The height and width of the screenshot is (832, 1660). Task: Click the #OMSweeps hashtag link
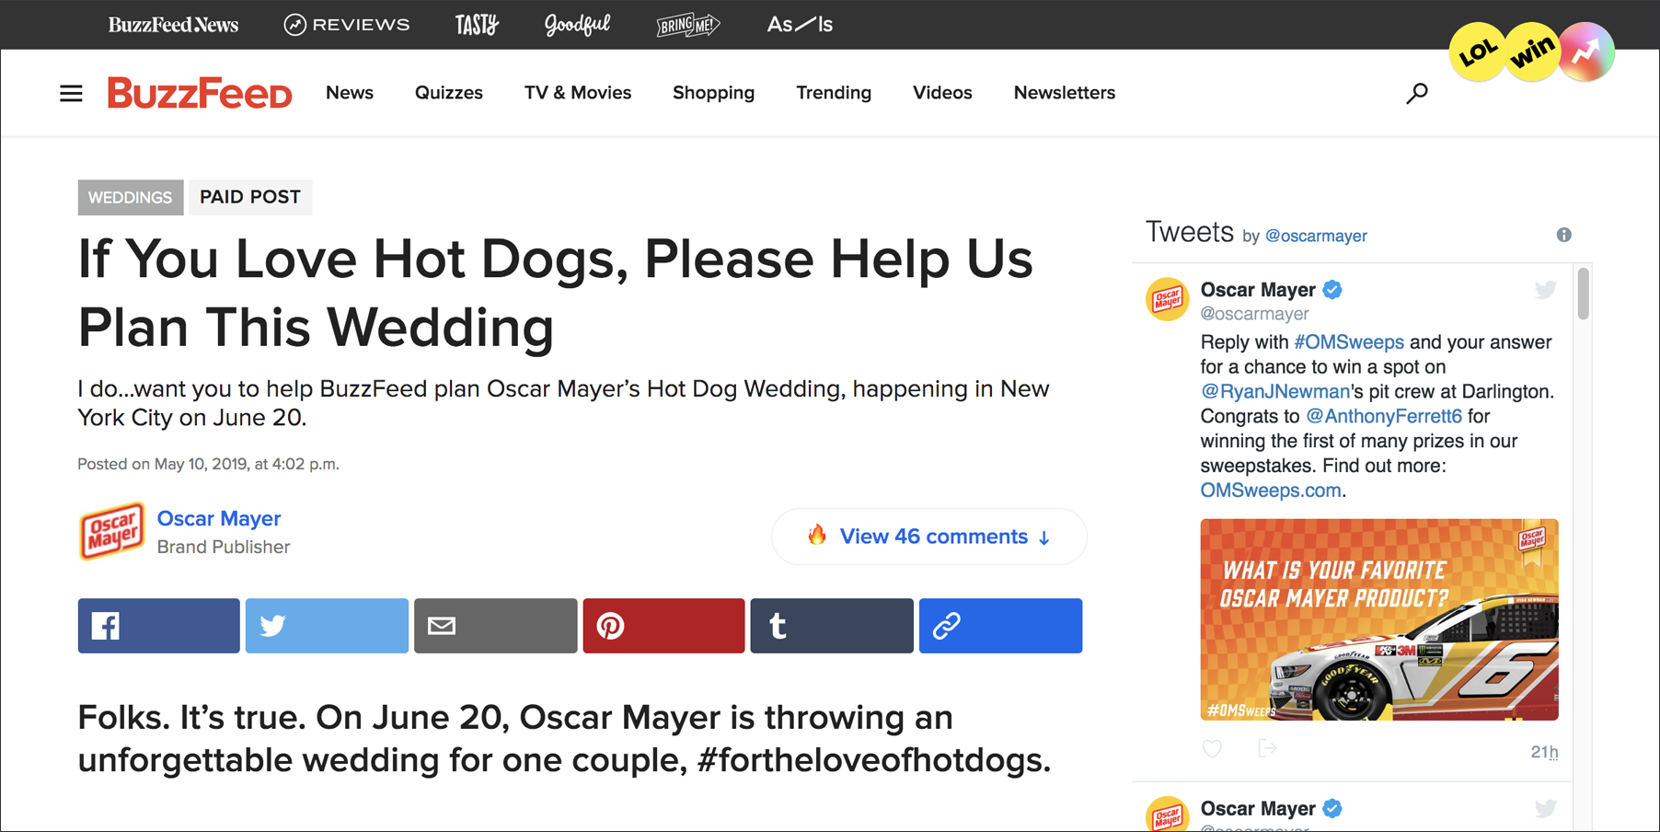click(x=1349, y=342)
